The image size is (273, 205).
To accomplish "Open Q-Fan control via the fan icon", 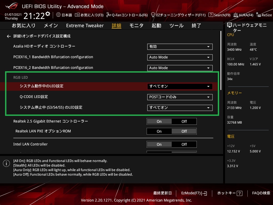I will coord(109,15).
